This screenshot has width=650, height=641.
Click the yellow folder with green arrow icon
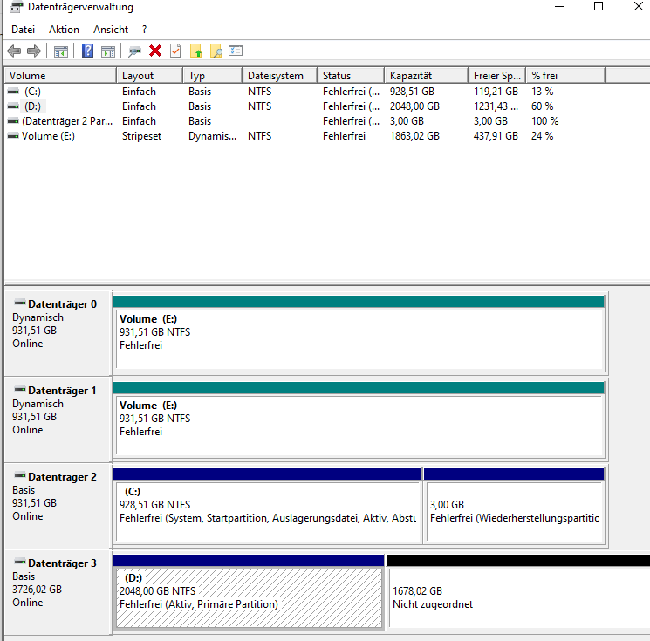[x=195, y=51]
